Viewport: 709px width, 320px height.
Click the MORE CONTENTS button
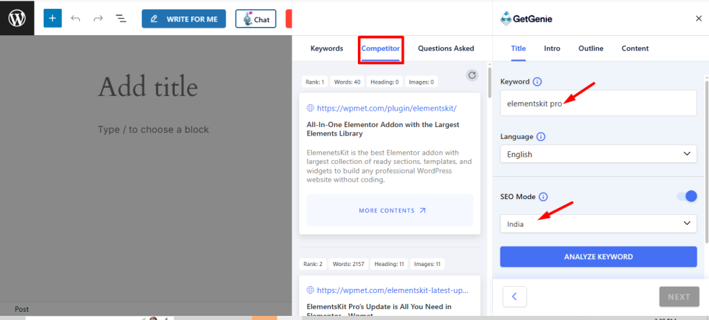click(390, 210)
